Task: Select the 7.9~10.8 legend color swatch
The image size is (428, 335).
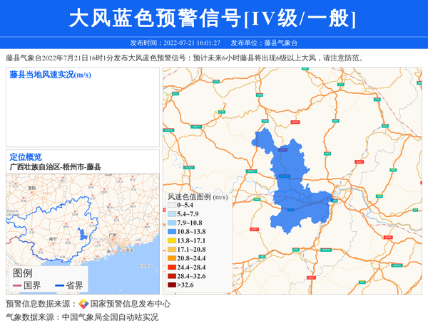Action: [x=172, y=223]
